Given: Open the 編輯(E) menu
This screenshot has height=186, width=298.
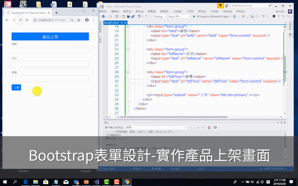Looking at the screenshot, I should tap(115, 12).
